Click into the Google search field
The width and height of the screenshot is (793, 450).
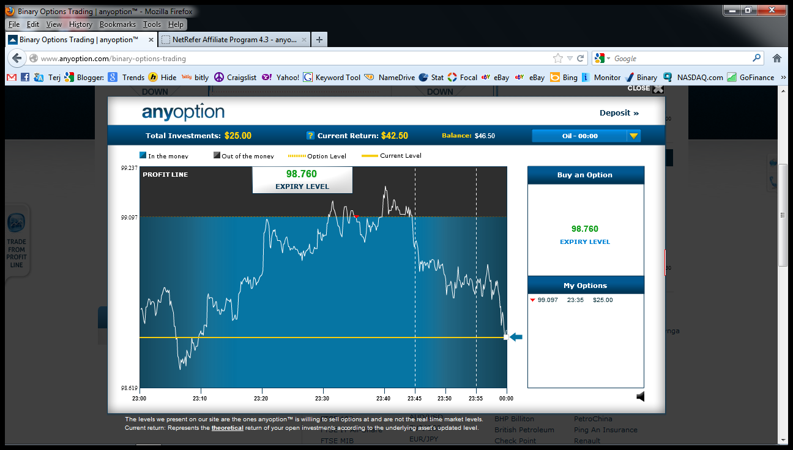click(680, 58)
